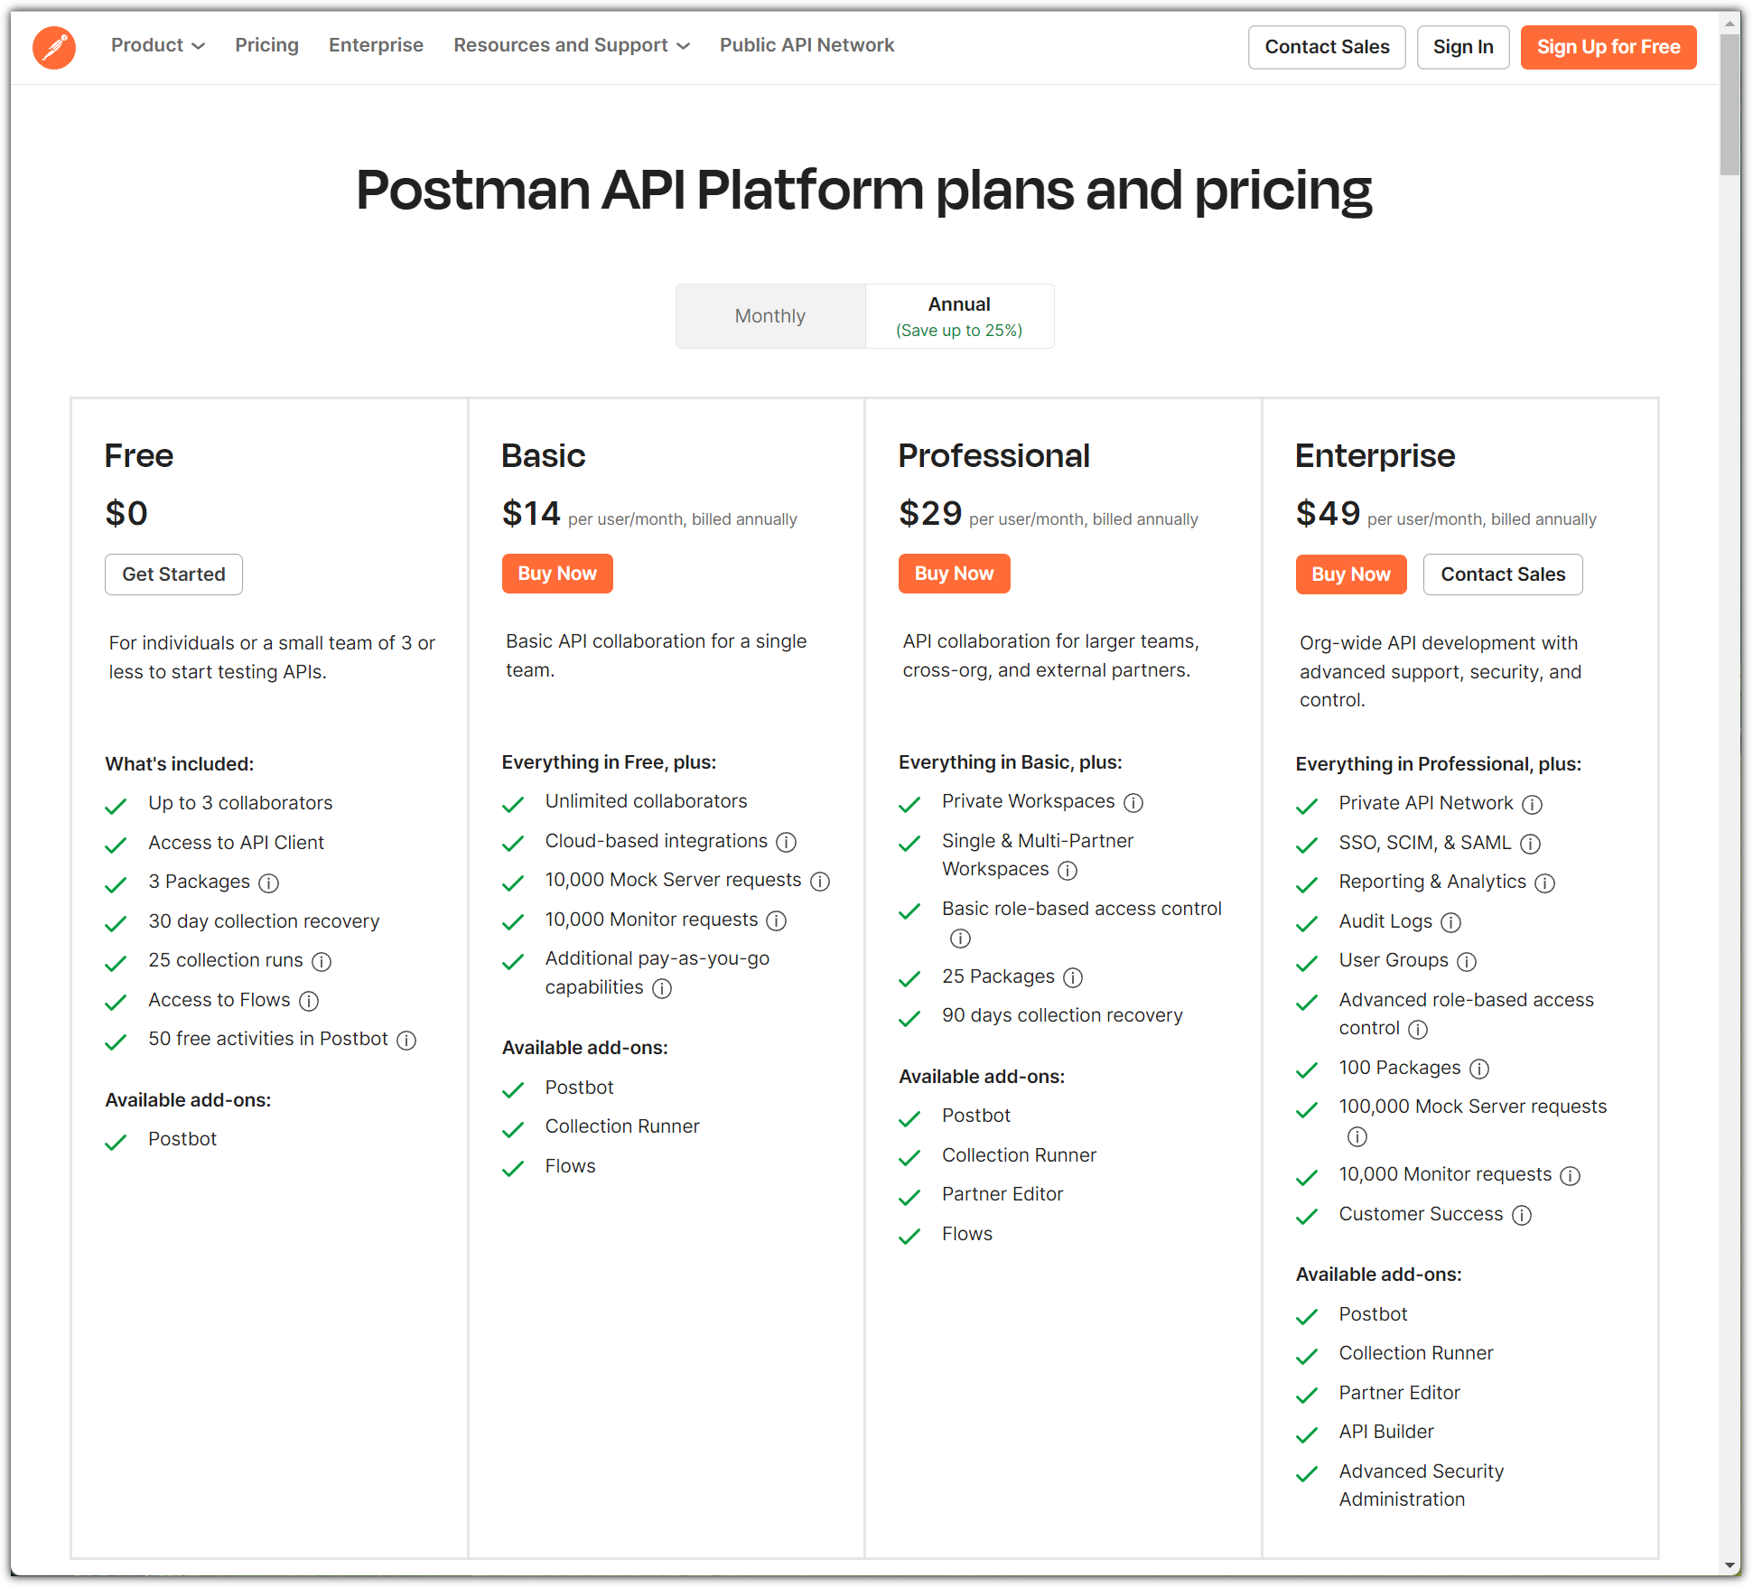Click info icon beside 25 collection runs
Screen dimensions: 1753x1588
tap(322, 961)
